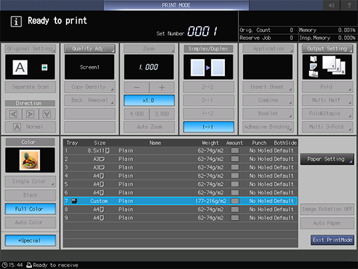Open Insert Sheet options

tap(268, 87)
